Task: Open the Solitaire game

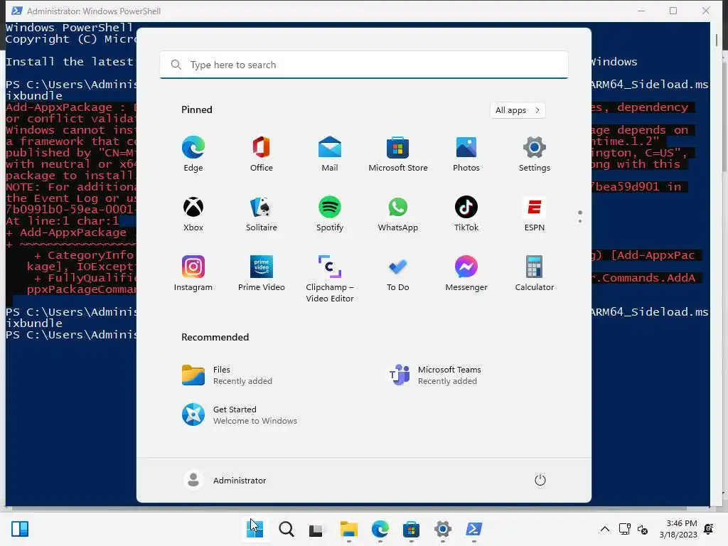Action: [262, 214]
